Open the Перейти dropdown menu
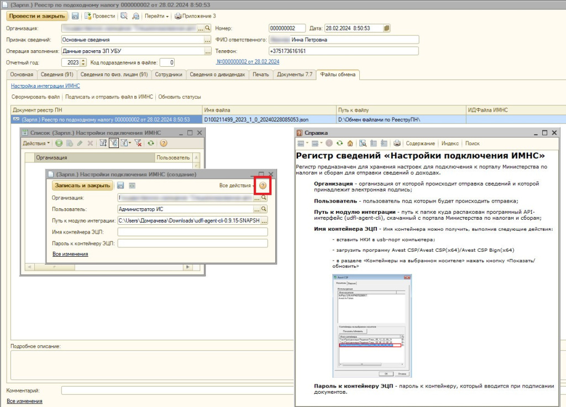Image resolution: width=566 pixels, height=407 pixels. tap(157, 17)
